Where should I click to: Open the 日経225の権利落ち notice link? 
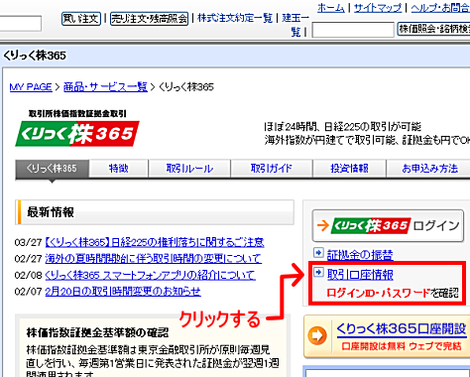point(155,242)
